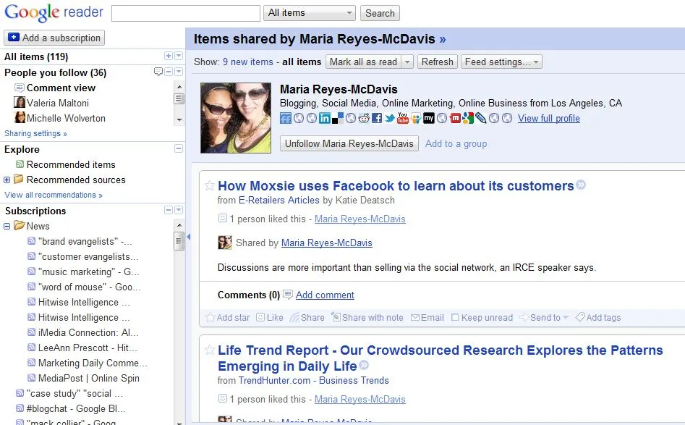Star the Moxsie Facebook article title
This screenshot has height=425, width=685.
pyautogui.click(x=210, y=185)
